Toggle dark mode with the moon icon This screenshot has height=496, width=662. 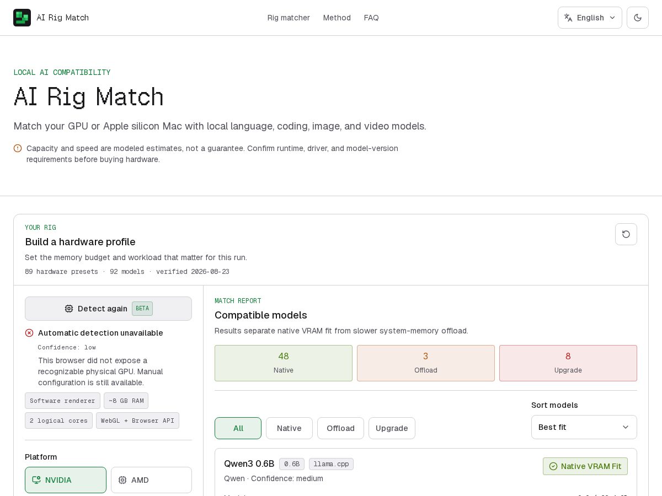point(638,18)
